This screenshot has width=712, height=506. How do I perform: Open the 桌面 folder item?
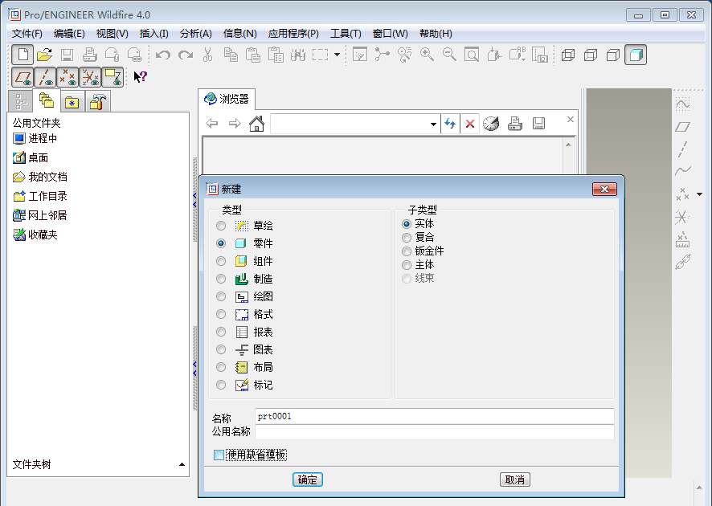31,157
